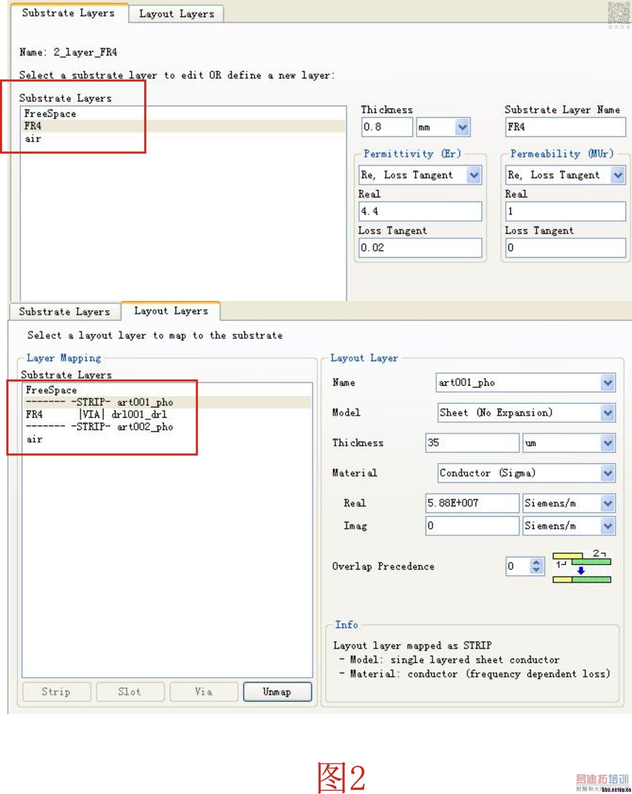
Task: Edit the Substrate Layer Name field
Action: click(x=565, y=127)
